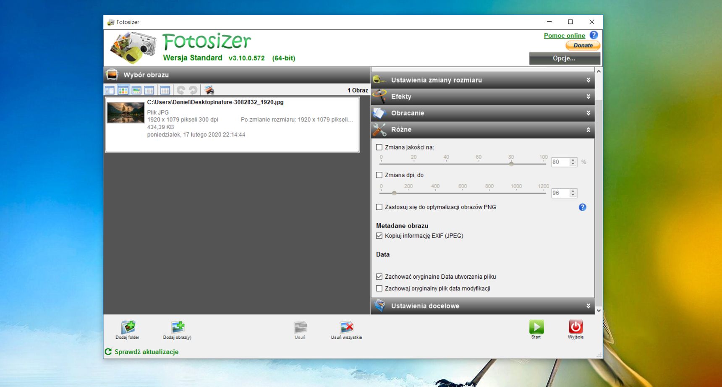Choose the large image preview view icon
This screenshot has width=722, height=387.
pos(136,90)
